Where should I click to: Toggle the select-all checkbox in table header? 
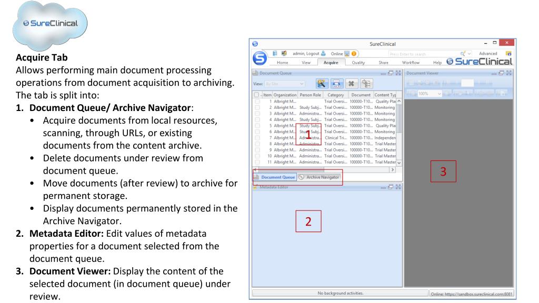click(x=256, y=95)
